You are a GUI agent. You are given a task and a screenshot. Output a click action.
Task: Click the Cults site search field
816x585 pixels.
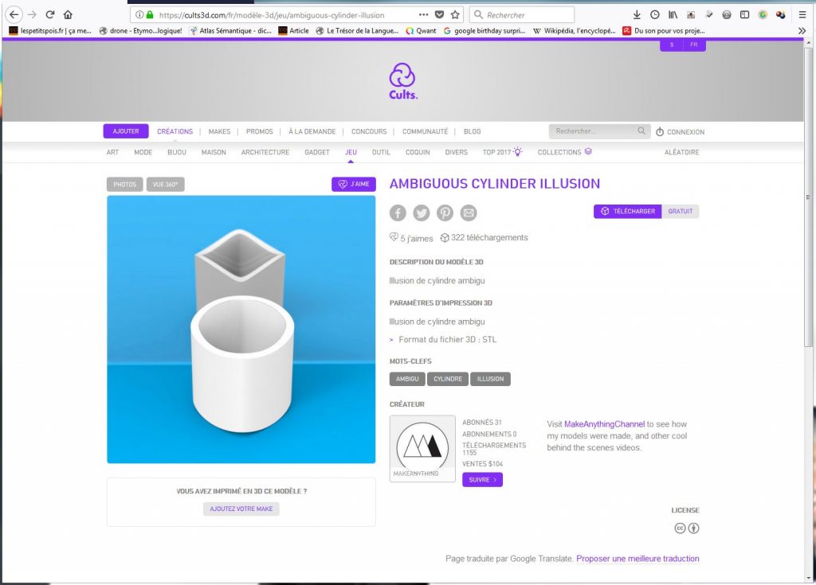point(594,131)
